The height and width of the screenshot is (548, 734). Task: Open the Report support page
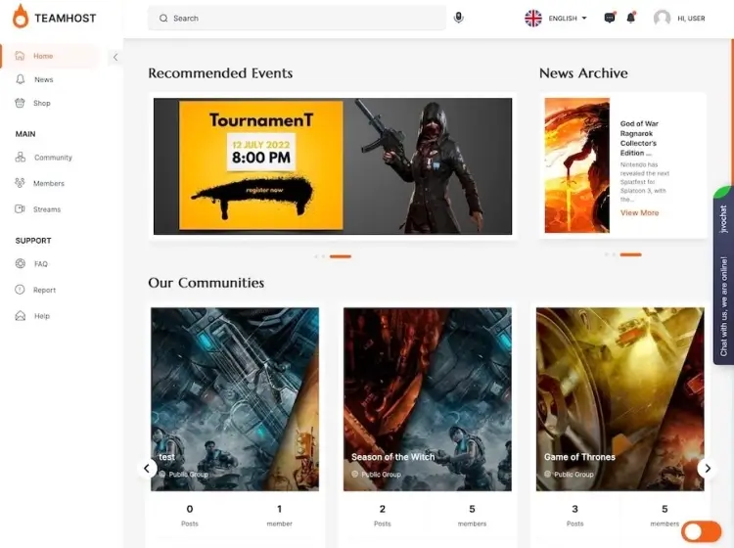[44, 290]
